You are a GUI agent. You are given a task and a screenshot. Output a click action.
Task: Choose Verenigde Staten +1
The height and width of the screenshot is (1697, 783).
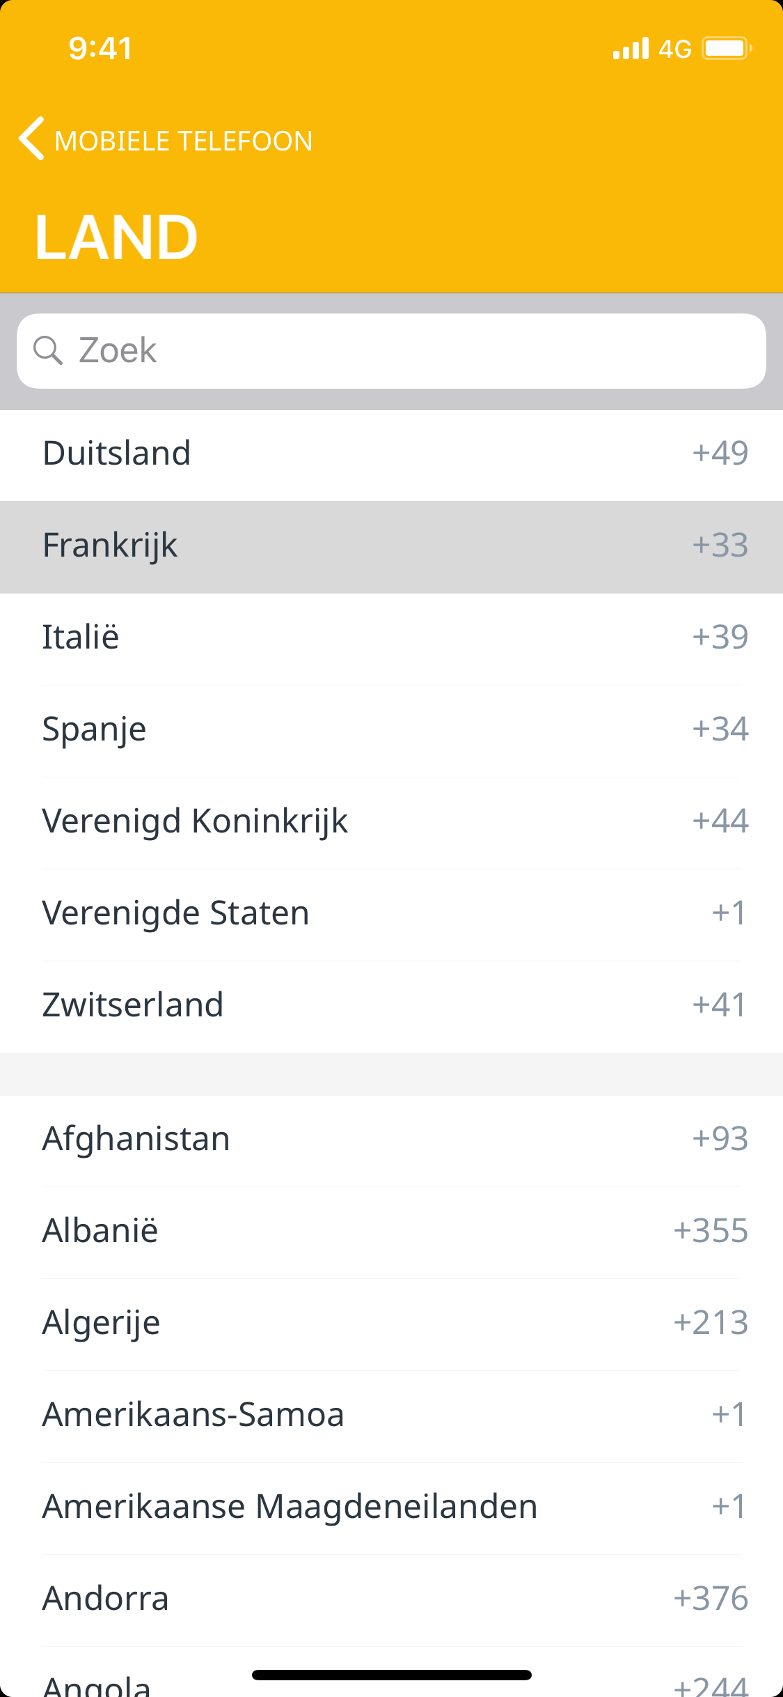391,913
